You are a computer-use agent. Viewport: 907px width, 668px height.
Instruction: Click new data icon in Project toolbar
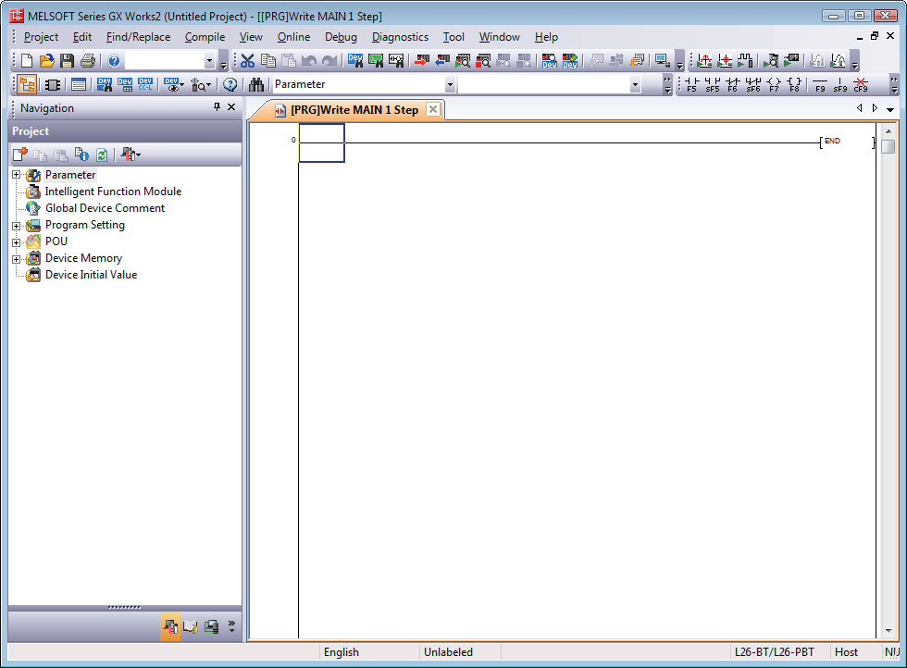coord(19,155)
